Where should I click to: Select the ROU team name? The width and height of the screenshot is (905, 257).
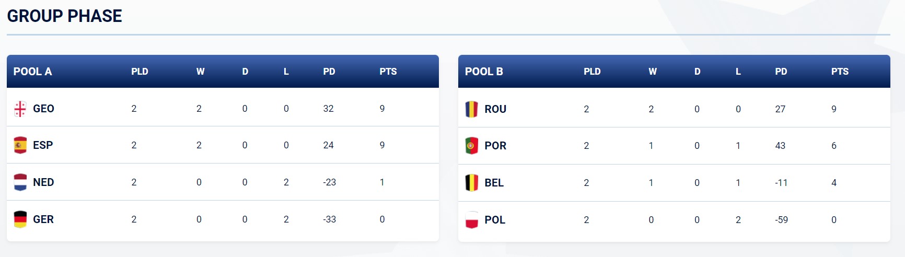(495, 109)
